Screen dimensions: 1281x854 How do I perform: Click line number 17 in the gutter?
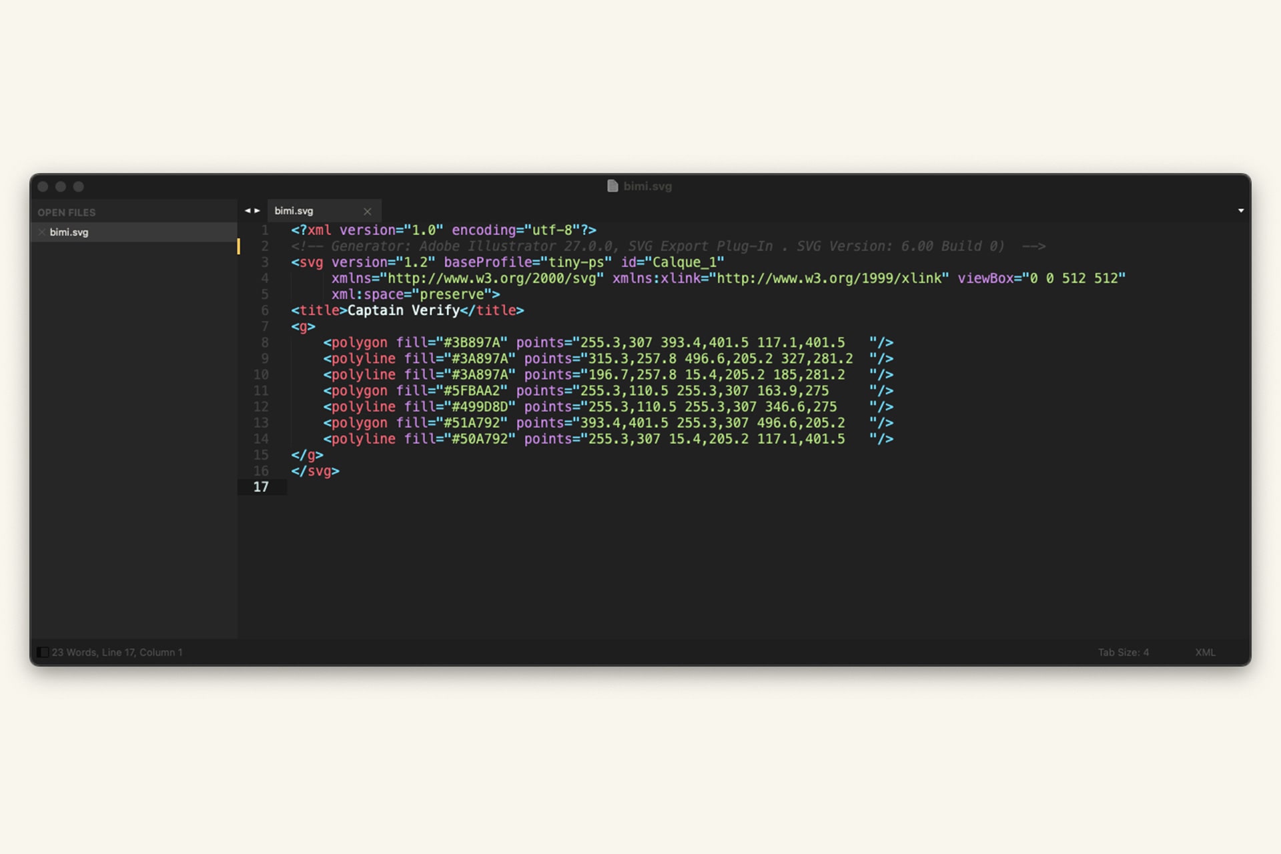pyautogui.click(x=261, y=487)
